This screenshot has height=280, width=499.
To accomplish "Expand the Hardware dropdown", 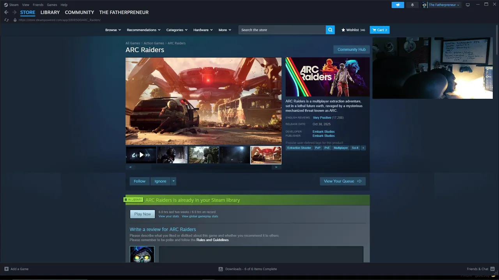I will (x=203, y=30).
